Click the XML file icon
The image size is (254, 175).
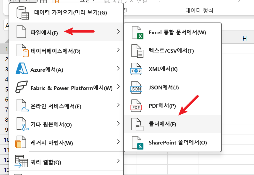(x=136, y=69)
